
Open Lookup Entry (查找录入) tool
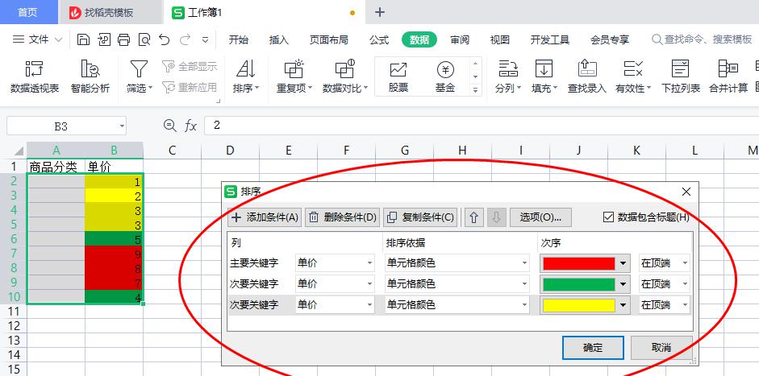point(586,76)
